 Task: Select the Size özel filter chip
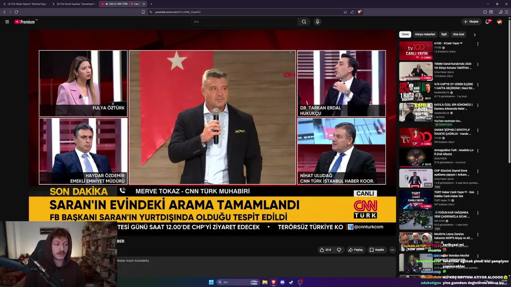tap(458, 35)
